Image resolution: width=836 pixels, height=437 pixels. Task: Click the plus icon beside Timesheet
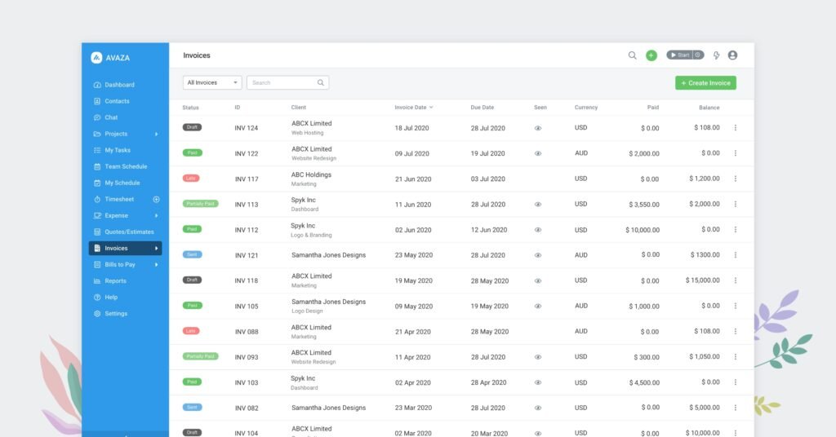coord(156,199)
